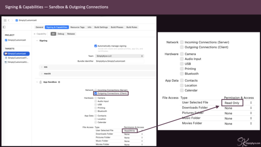Select the SimplyCustomizeItU... UI tests target
This screenshot has width=261, height=147.
click(16, 62)
